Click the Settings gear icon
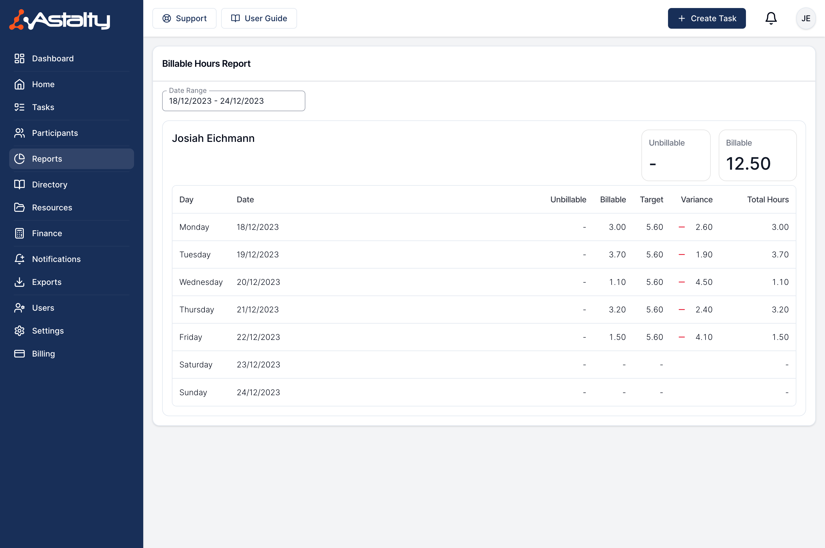The height and width of the screenshot is (548, 825). point(19,331)
